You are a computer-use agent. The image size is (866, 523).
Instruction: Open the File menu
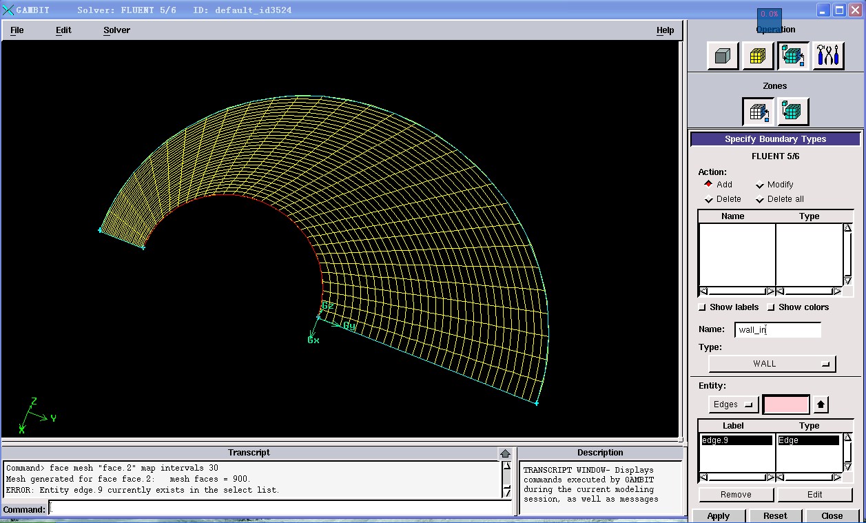pos(17,30)
